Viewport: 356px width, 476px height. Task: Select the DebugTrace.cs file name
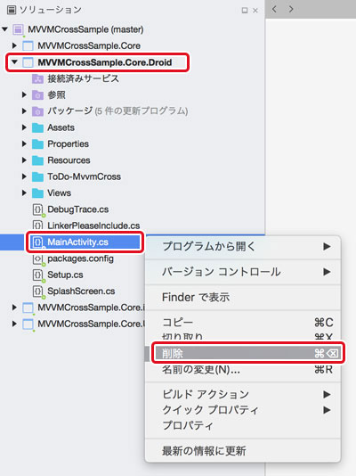77,209
